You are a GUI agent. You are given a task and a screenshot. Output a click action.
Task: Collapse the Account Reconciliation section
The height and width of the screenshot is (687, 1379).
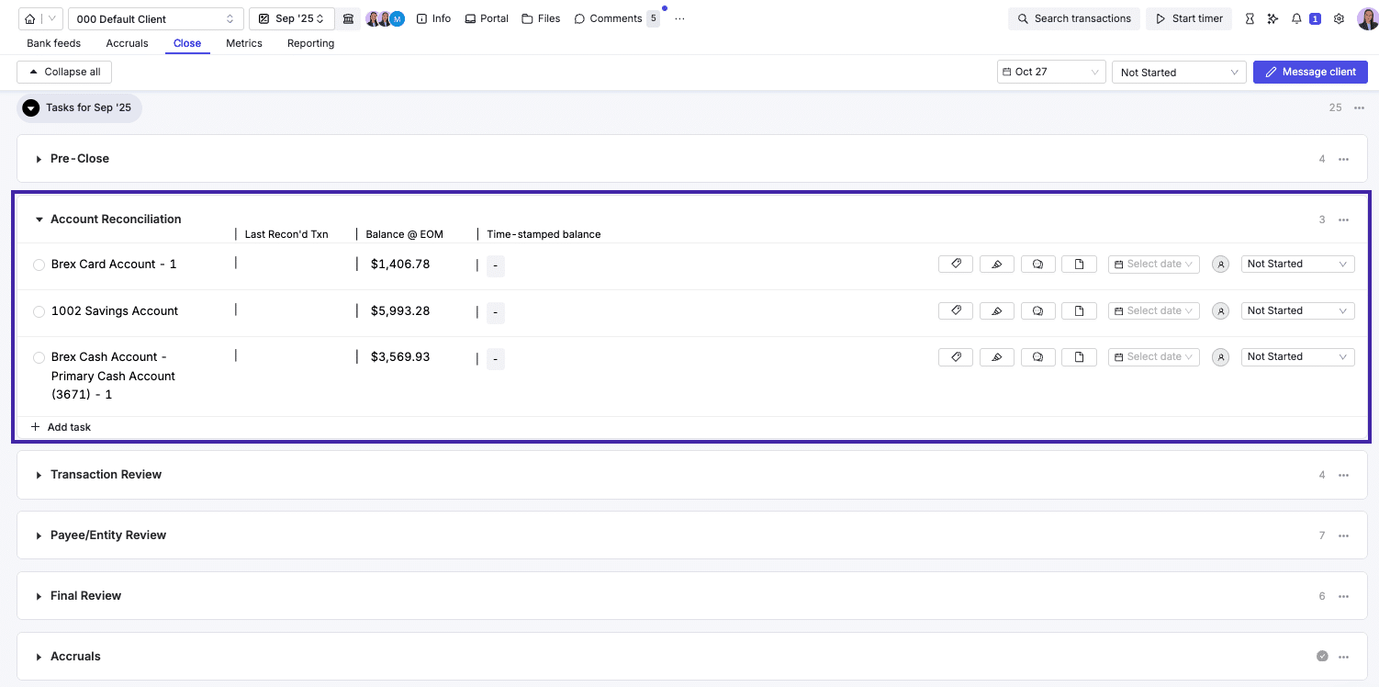tap(39, 219)
